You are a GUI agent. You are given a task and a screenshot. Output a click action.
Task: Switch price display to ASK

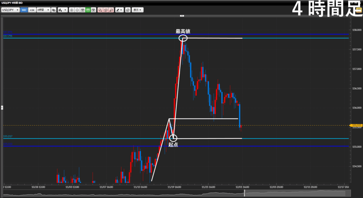32,10
